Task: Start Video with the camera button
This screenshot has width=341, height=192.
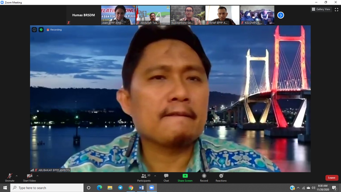Action: 30,177
